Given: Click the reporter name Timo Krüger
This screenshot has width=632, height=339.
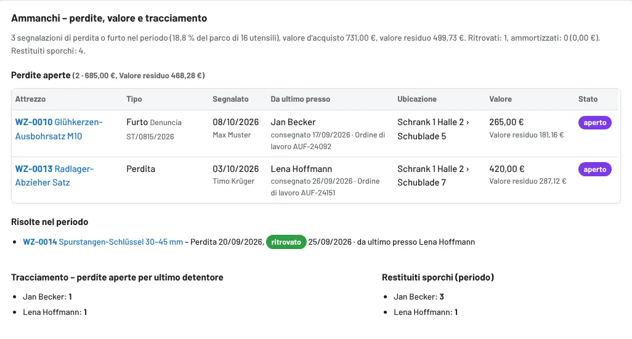Looking at the screenshot, I should coord(233,181).
